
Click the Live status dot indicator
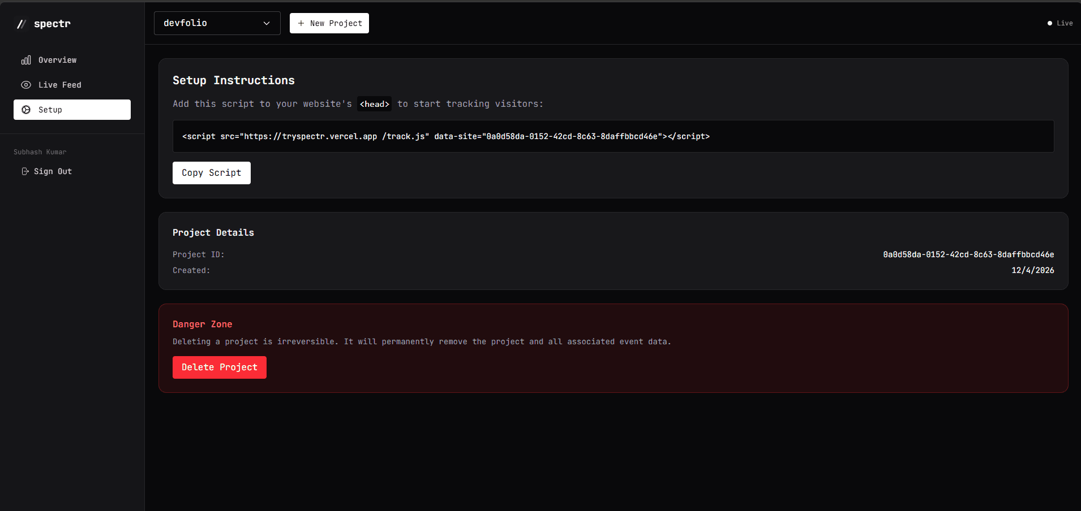click(x=1050, y=23)
